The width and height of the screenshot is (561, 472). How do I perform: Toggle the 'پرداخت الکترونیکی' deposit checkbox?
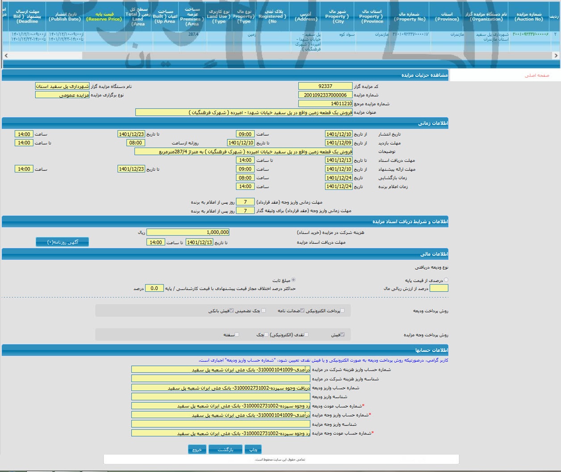(x=343, y=310)
